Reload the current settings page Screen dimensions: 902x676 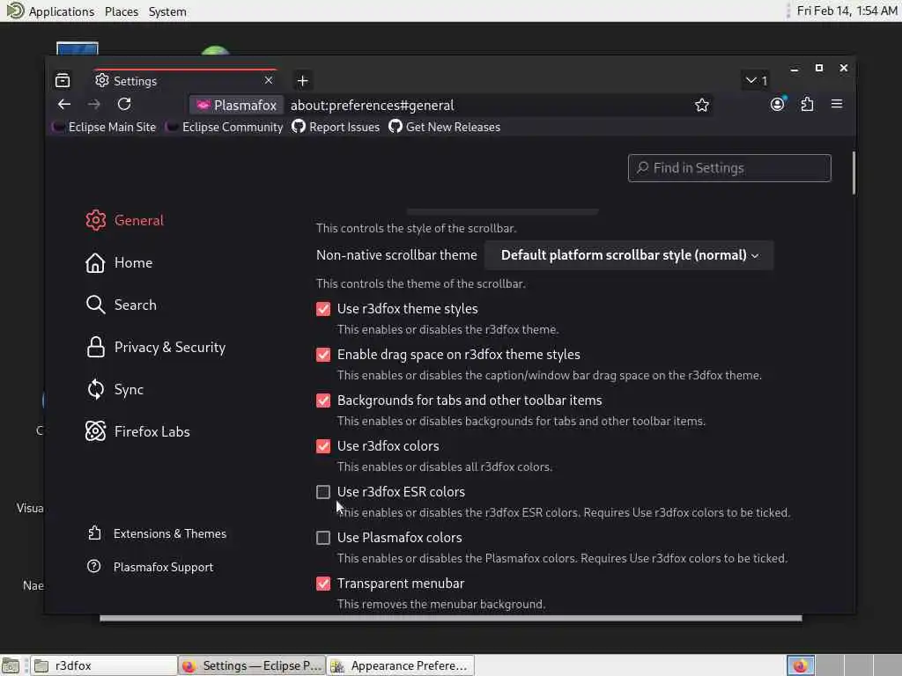click(124, 104)
